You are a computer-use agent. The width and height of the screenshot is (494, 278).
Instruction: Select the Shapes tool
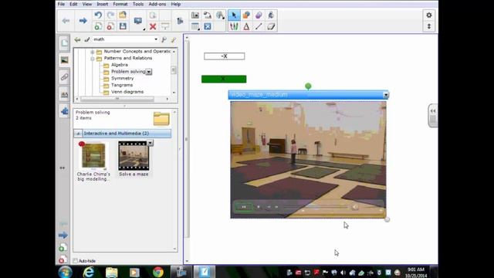(x=246, y=15)
